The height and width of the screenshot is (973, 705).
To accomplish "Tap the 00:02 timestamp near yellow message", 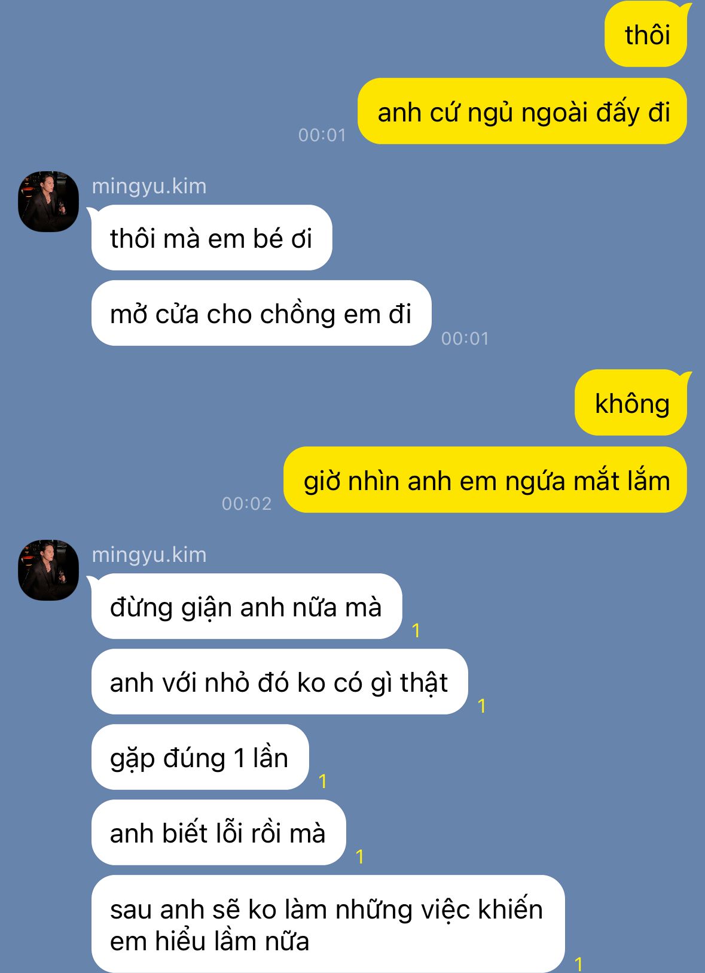I will [246, 504].
